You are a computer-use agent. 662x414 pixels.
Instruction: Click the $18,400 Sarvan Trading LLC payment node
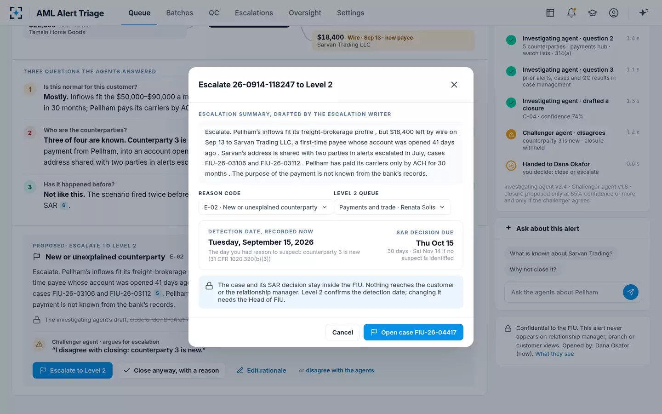click(x=393, y=40)
